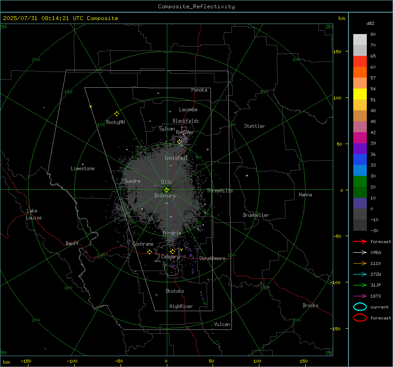Screen dimensions: 393x367
Task: Click the Innisfail town label
Action: coord(176,158)
